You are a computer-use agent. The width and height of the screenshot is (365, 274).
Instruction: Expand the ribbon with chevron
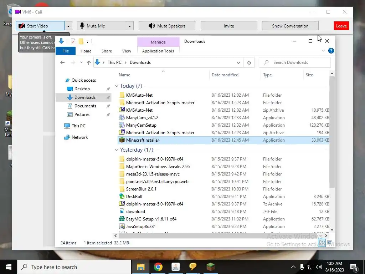[323, 51]
